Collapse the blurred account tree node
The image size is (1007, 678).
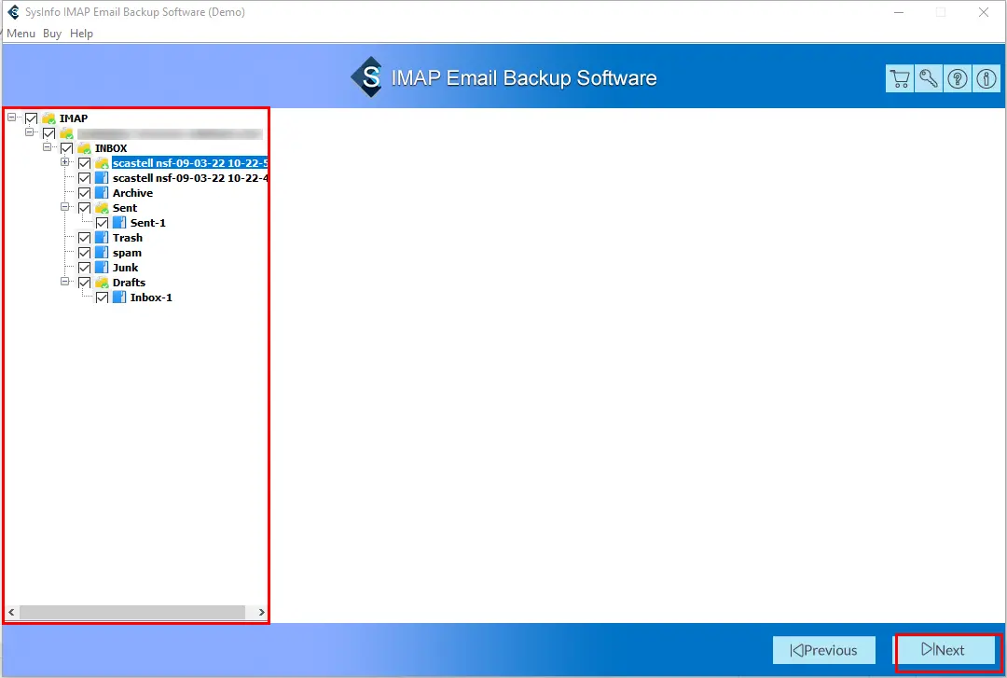[29, 132]
